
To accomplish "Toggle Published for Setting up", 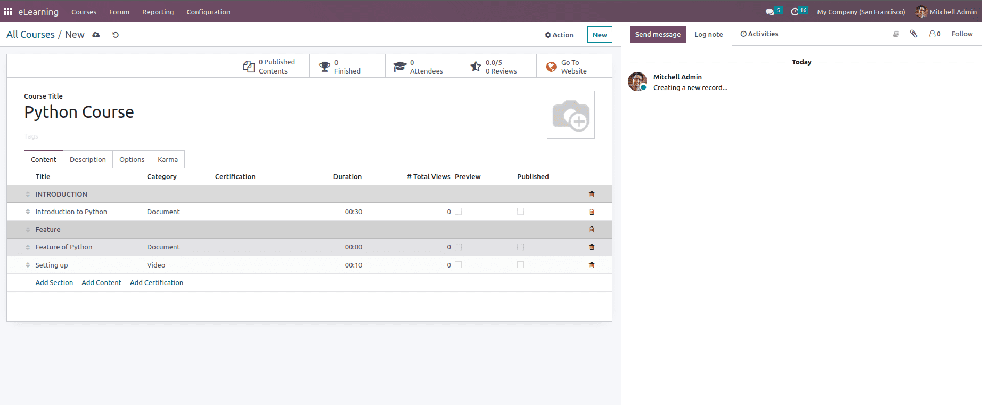I will (521, 265).
